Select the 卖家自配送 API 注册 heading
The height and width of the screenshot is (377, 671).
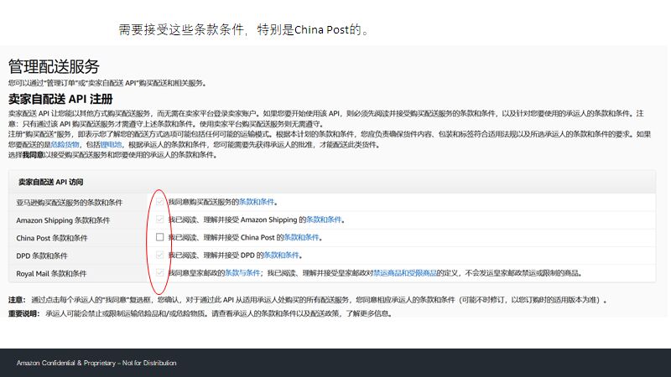60,99
